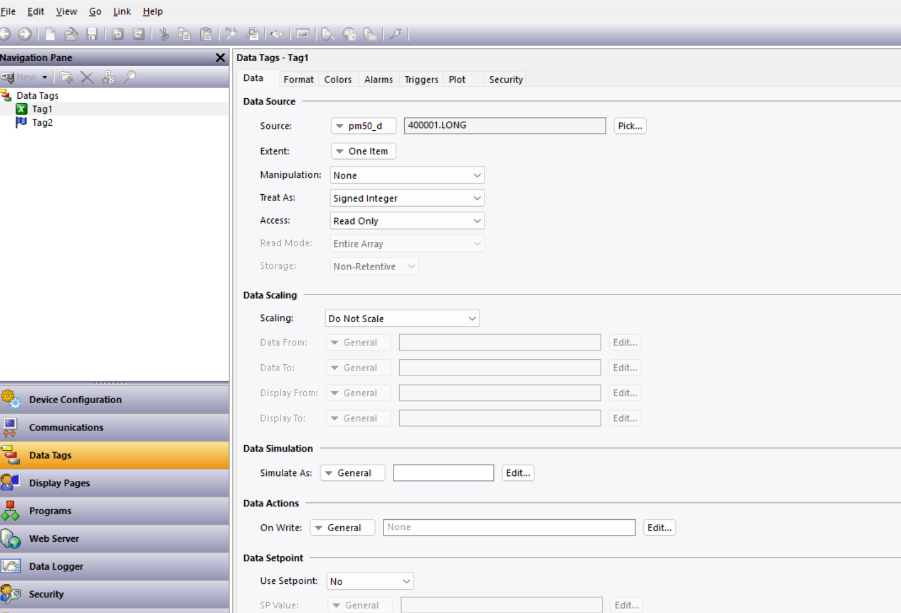Expand the Treat As dropdown
Screen dimensions: 901x613
click(407, 198)
